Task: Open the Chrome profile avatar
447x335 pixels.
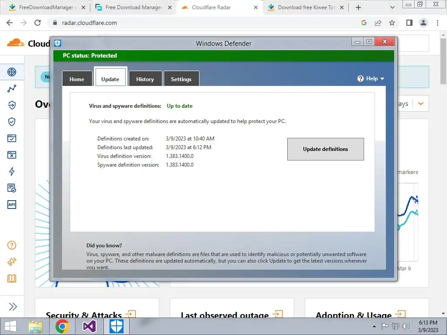Action: pos(423,23)
